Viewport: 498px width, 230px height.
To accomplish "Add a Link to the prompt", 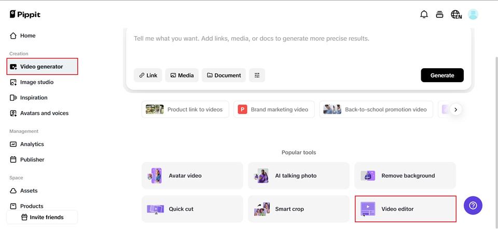I will click(148, 75).
